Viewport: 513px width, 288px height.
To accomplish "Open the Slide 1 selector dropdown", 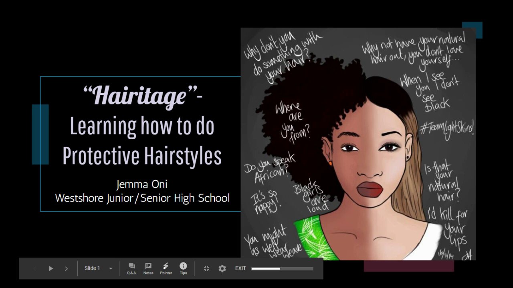I will click(x=99, y=268).
